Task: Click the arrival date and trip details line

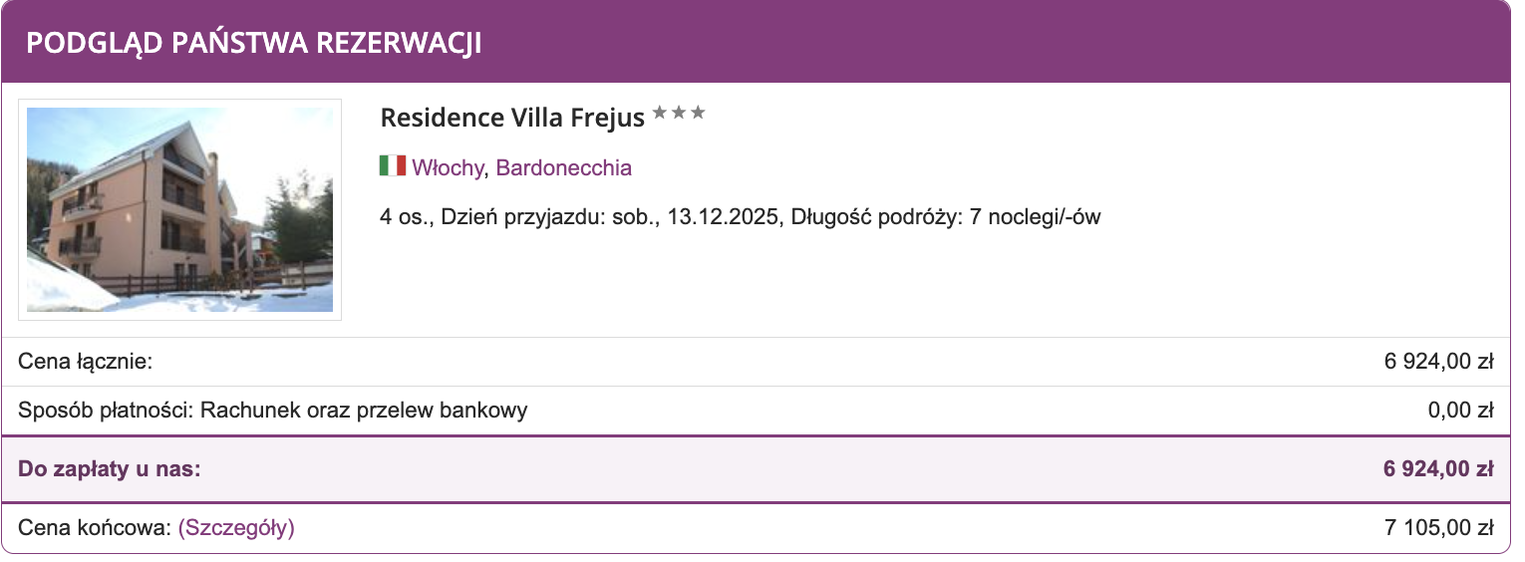Action: click(x=740, y=217)
